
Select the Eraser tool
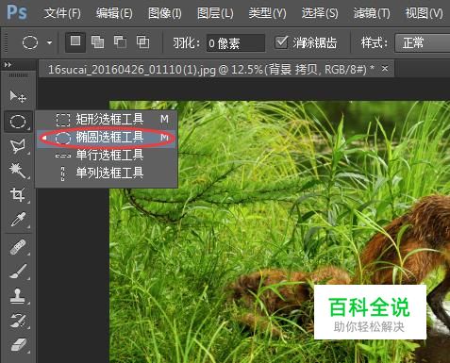(x=18, y=344)
